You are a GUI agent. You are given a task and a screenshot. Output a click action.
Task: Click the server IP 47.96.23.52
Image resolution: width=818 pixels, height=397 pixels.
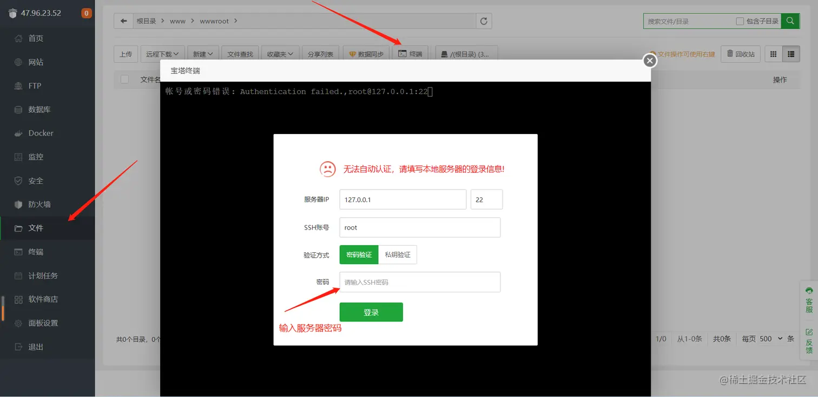pyautogui.click(x=41, y=13)
